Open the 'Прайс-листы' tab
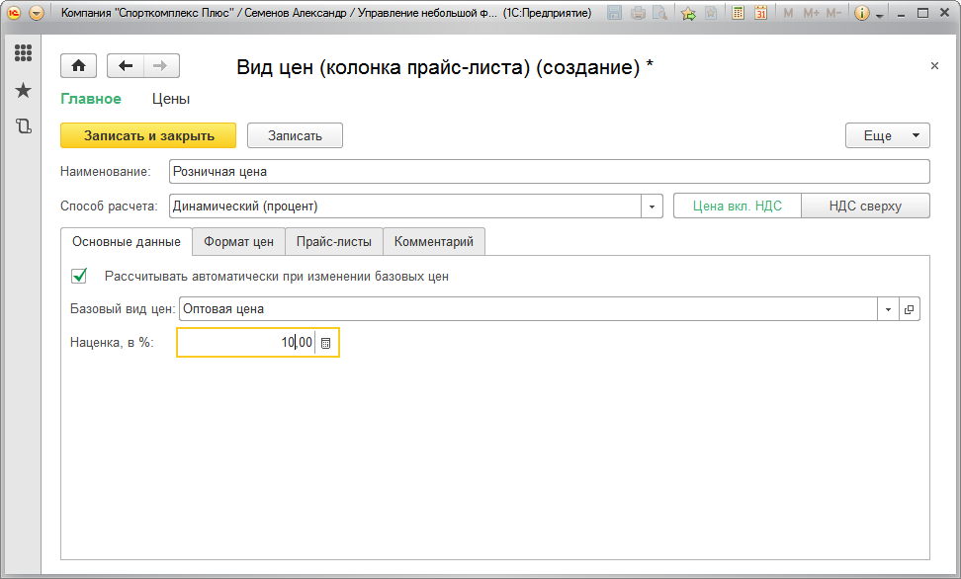Image resolution: width=961 pixels, height=579 pixels. click(x=333, y=241)
